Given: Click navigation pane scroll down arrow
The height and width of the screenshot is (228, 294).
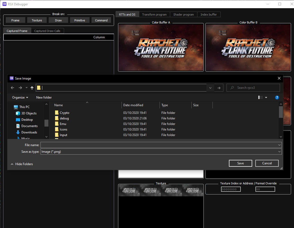Looking at the screenshot, I should point(47,137).
